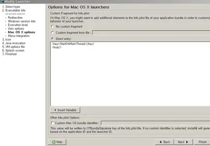Click the StartOnMainThread key line in editor
210x146 pixels.
tap(73, 44)
